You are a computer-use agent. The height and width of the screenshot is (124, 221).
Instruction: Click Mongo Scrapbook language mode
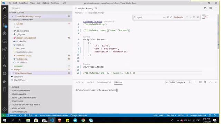[198, 115]
